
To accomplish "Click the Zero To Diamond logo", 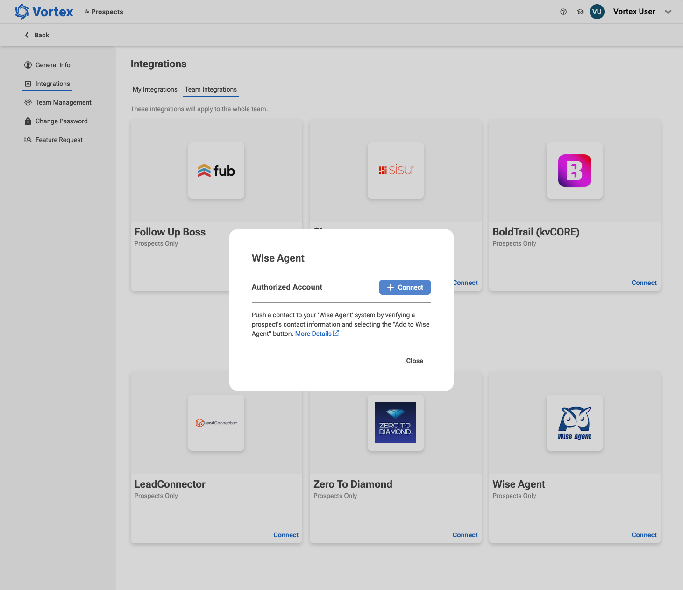I will [x=396, y=423].
